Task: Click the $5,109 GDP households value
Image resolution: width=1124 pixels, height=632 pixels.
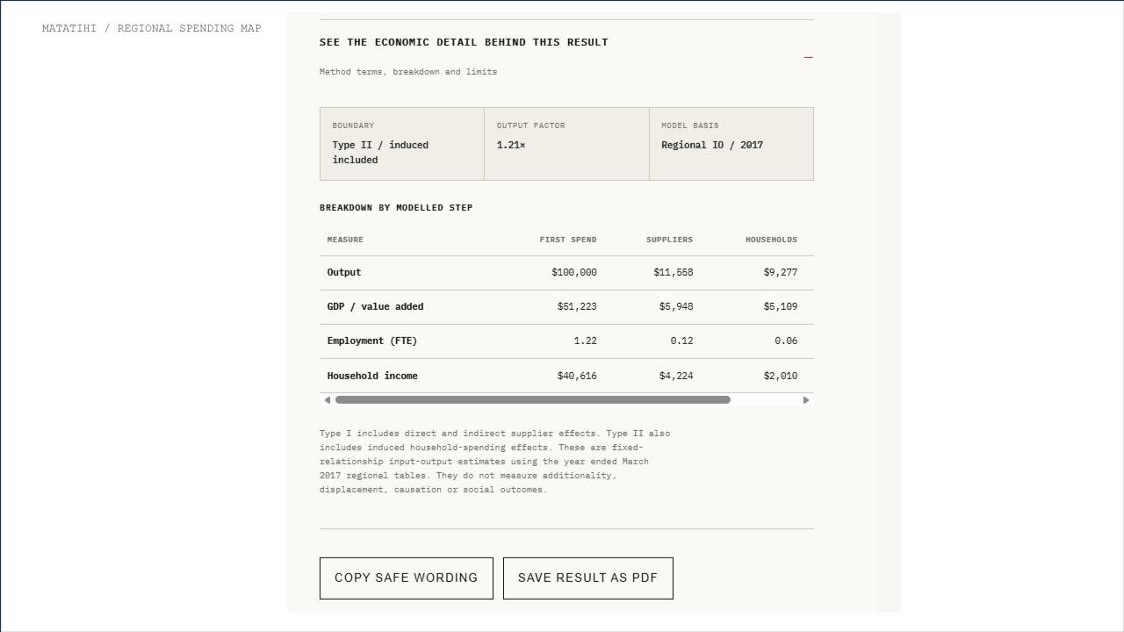Action: pyautogui.click(x=781, y=307)
